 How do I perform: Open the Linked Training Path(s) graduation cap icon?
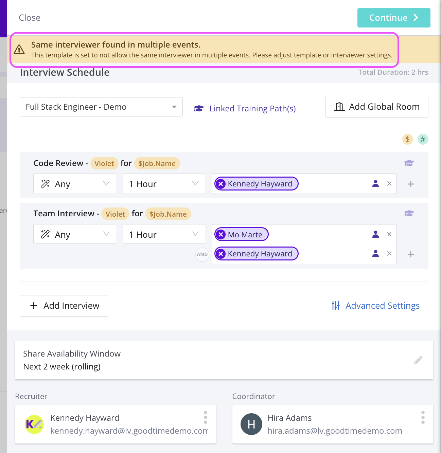pos(199,108)
